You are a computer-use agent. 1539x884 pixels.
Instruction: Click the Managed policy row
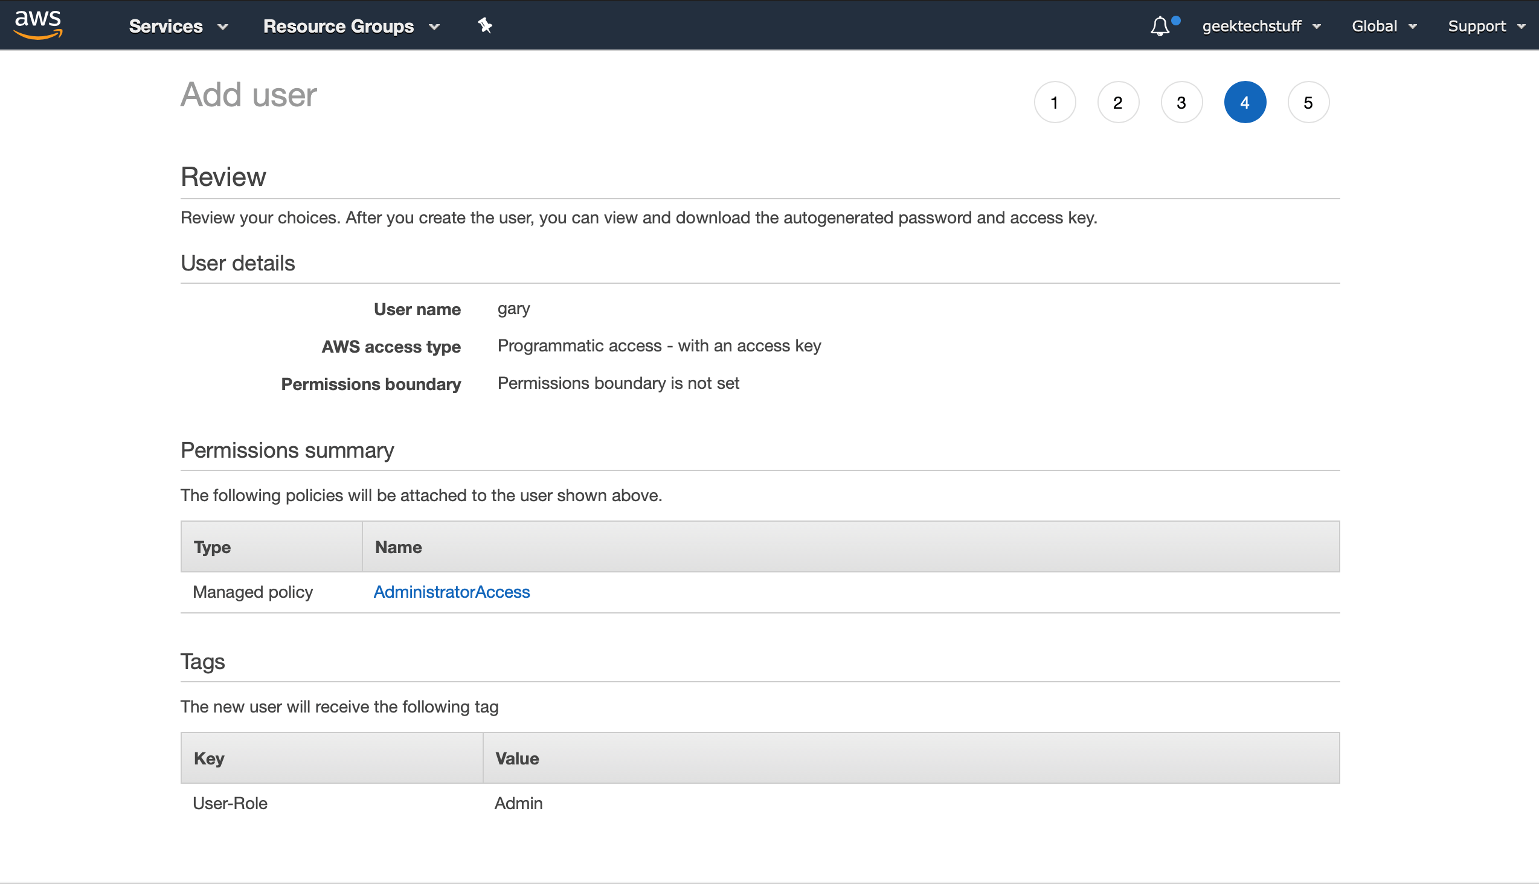point(252,591)
